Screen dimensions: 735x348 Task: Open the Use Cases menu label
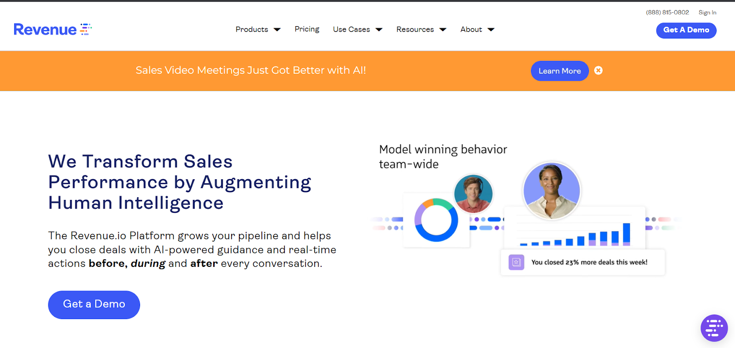[x=351, y=29]
